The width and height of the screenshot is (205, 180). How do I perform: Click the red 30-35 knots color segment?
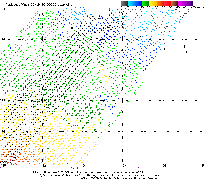(x=167, y=3)
